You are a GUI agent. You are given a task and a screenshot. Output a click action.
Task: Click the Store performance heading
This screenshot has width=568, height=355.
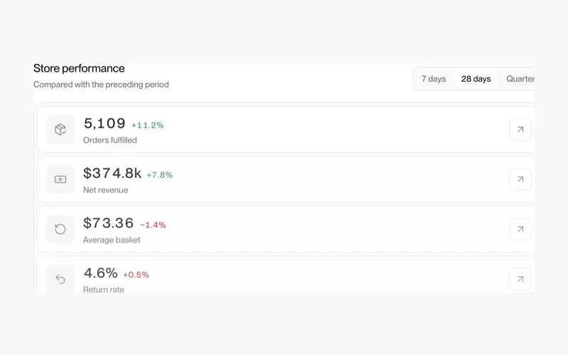click(79, 68)
